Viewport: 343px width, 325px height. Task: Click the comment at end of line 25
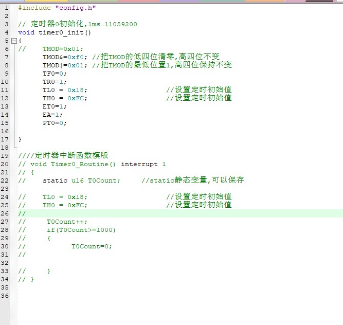(199, 205)
